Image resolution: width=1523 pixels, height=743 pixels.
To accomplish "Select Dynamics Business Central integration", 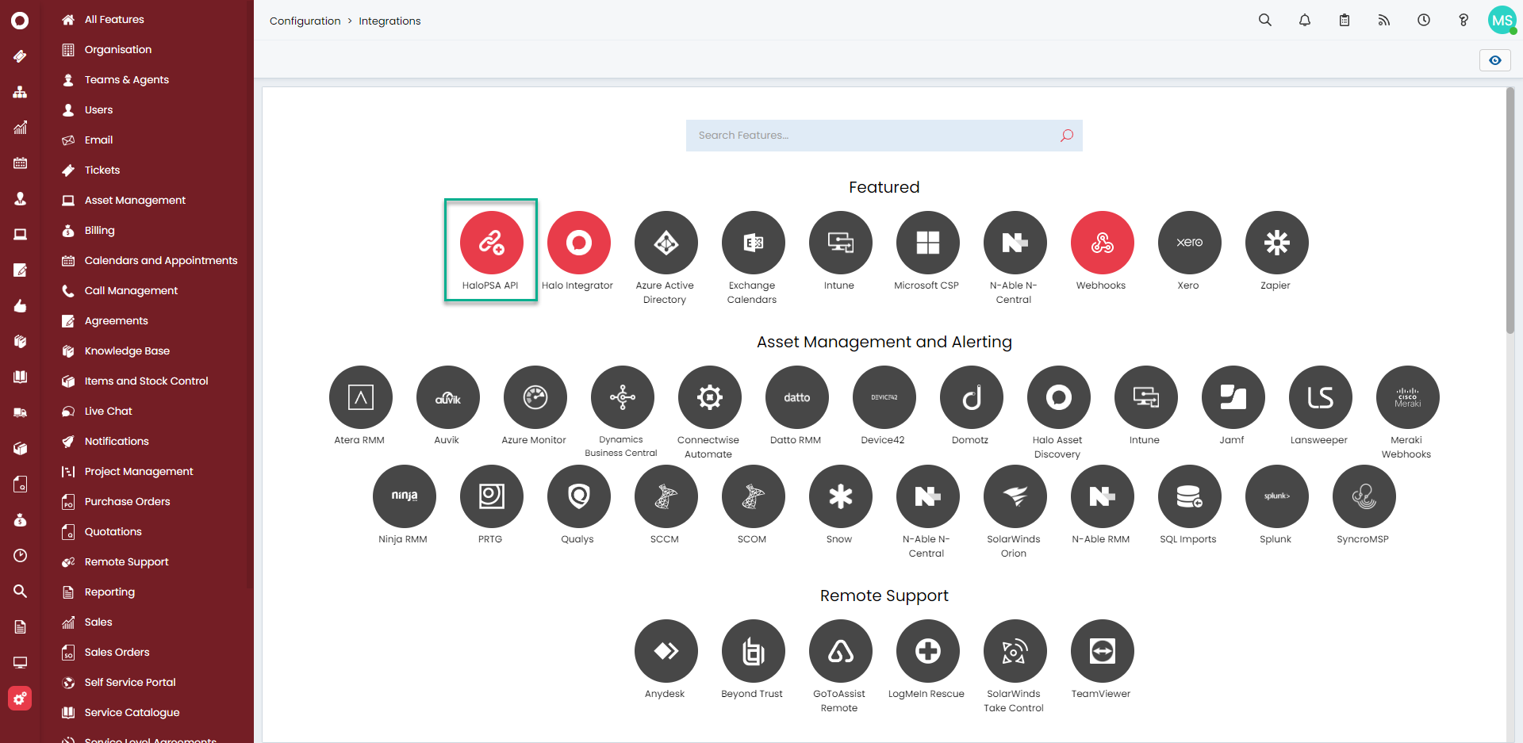I will click(622, 397).
